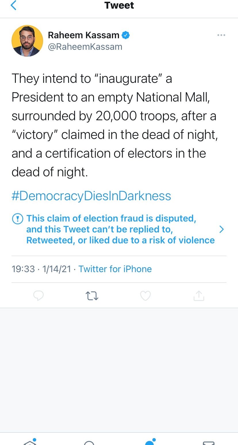
Task: Click the Twitter for iPhone link
Action: click(115, 269)
